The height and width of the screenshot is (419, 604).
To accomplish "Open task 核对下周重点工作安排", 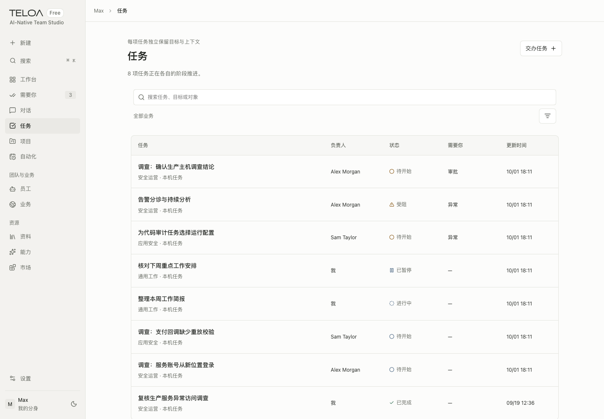I will [x=167, y=266].
